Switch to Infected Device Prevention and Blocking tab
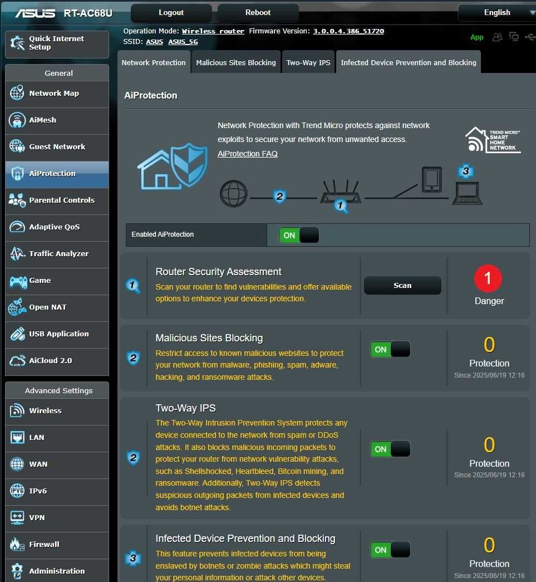The image size is (536, 582). point(409,62)
